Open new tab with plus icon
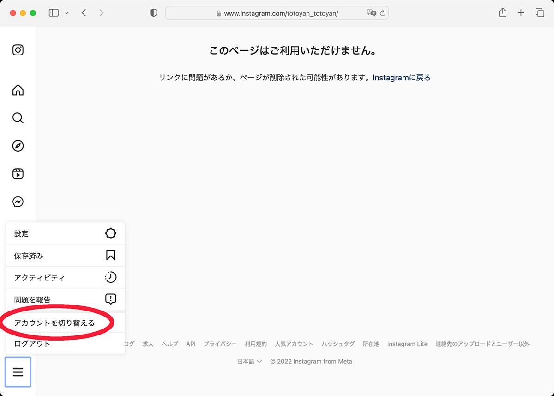Viewport: 554px width, 396px height. coord(521,13)
